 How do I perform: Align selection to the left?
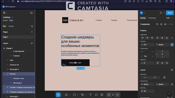coord(142,38)
